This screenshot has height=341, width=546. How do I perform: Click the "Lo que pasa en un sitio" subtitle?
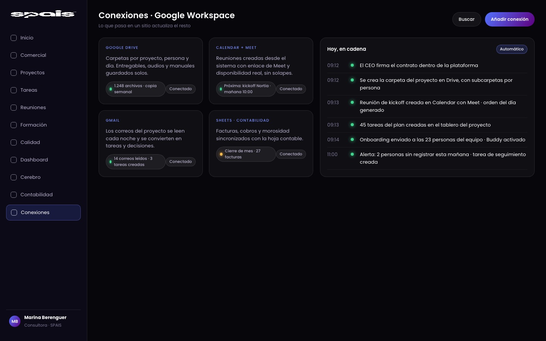point(144,26)
